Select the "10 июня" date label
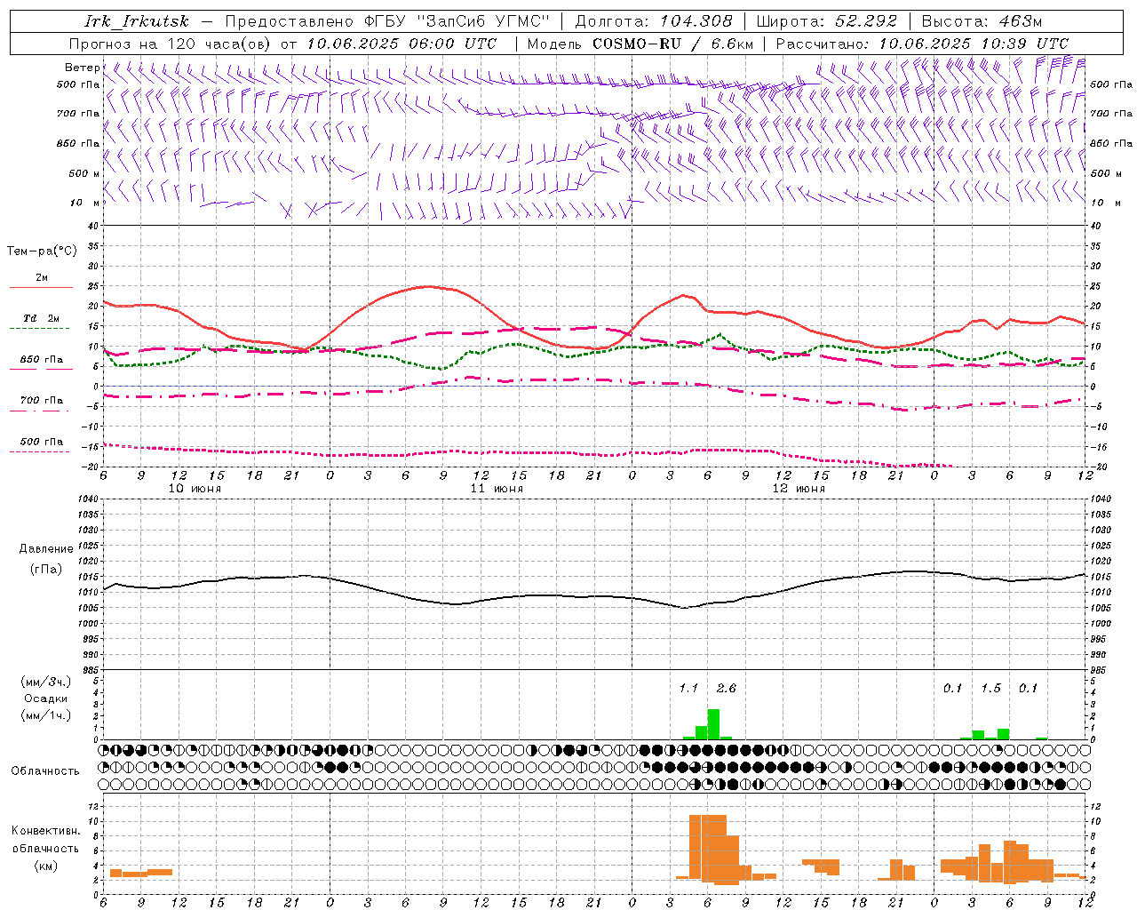The width and height of the screenshot is (1137, 910). point(195,489)
